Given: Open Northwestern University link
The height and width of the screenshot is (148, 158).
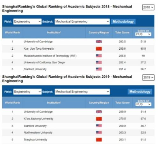Looking at the screenshot, I should coord(38,133).
